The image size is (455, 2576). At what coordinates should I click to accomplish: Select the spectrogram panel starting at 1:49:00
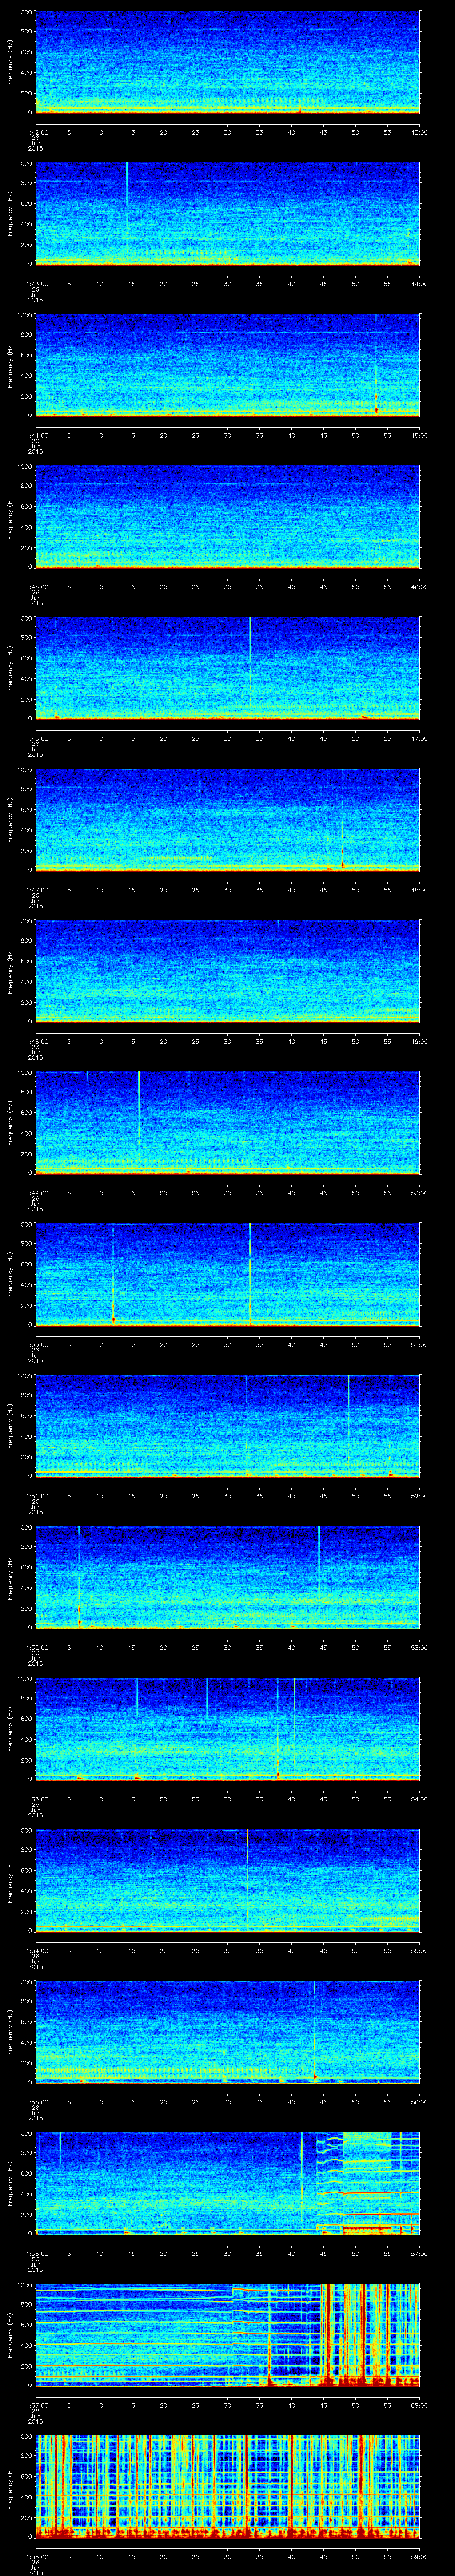click(228, 1123)
